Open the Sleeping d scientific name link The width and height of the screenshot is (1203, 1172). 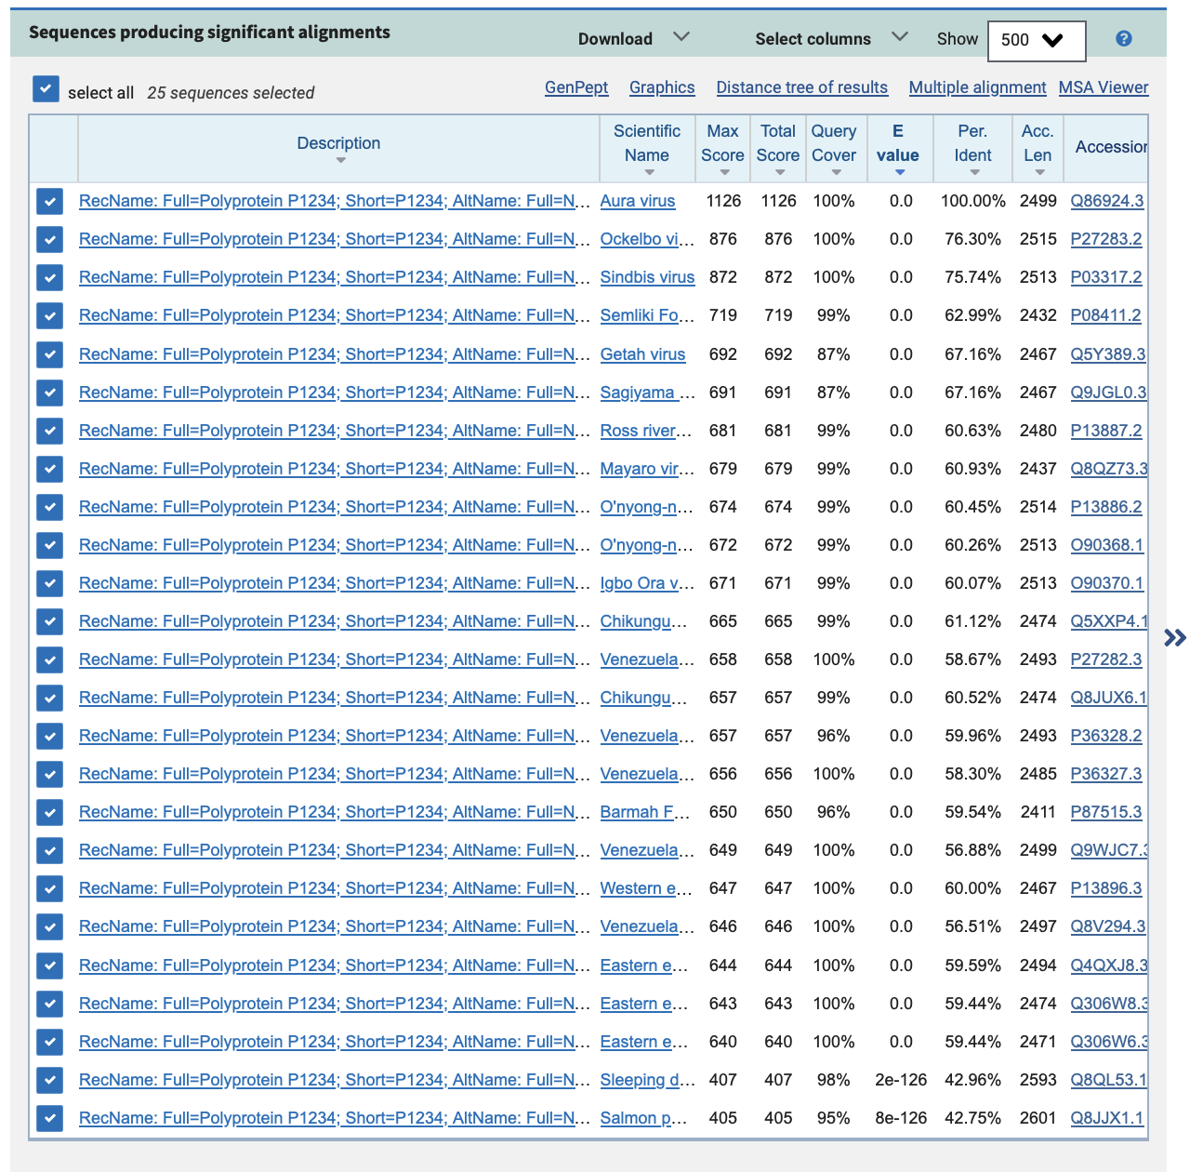pos(647,1080)
